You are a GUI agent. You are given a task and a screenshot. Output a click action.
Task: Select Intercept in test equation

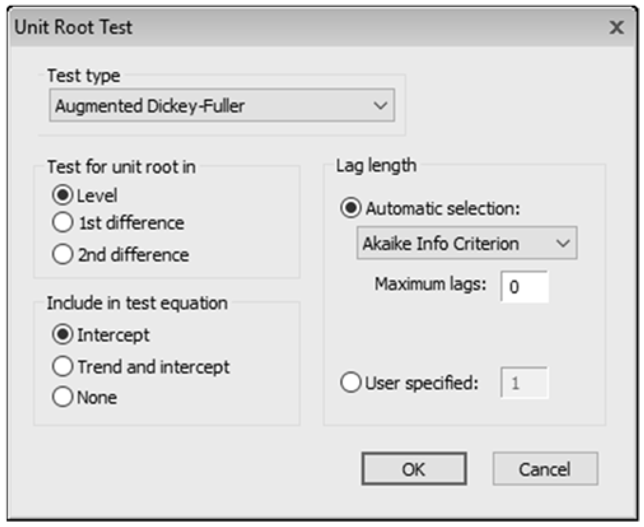pos(62,334)
